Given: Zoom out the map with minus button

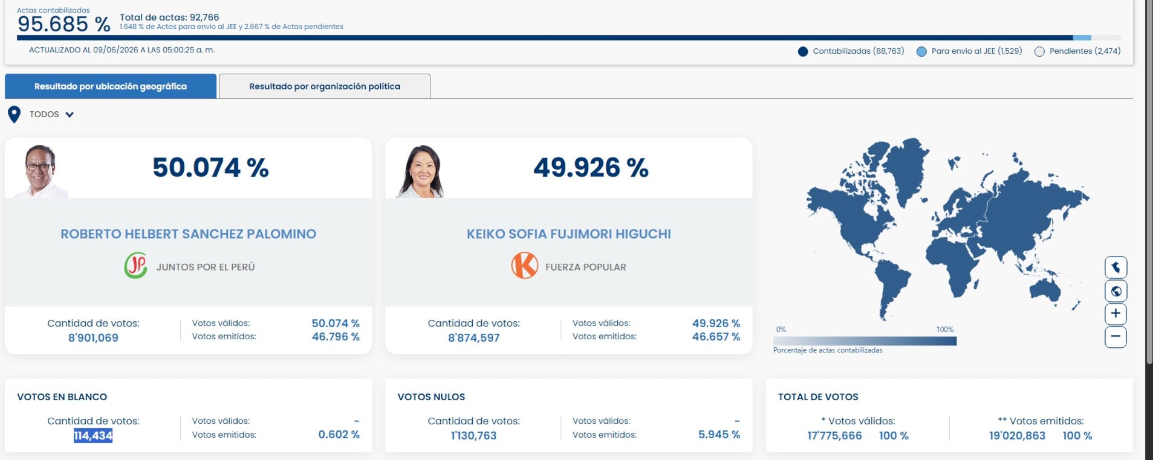Looking at the screenshot, I should tap(1116, 337).
